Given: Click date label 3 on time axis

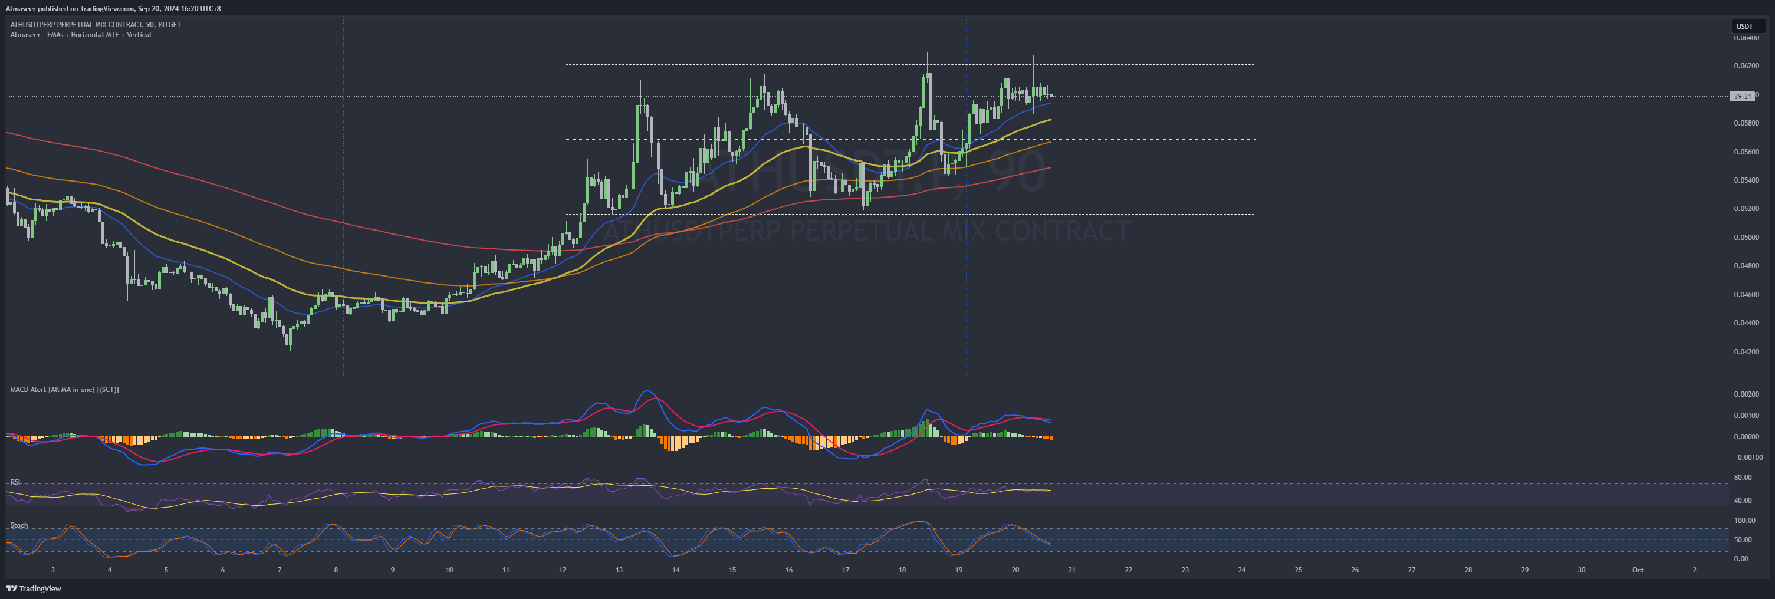Looking at the screenshot, I should 53,570.
